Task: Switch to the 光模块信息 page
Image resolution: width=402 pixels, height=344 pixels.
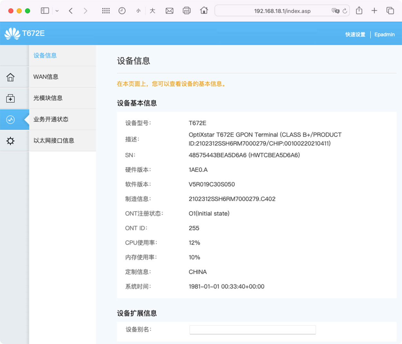Action: pos(48,98)
